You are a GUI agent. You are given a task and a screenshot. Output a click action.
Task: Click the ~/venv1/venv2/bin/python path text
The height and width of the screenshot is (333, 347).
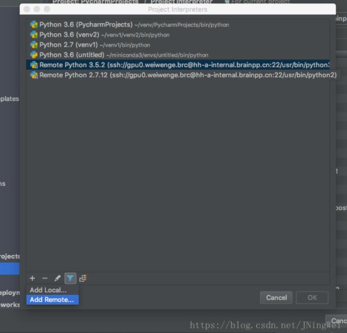tap(135, 35)
